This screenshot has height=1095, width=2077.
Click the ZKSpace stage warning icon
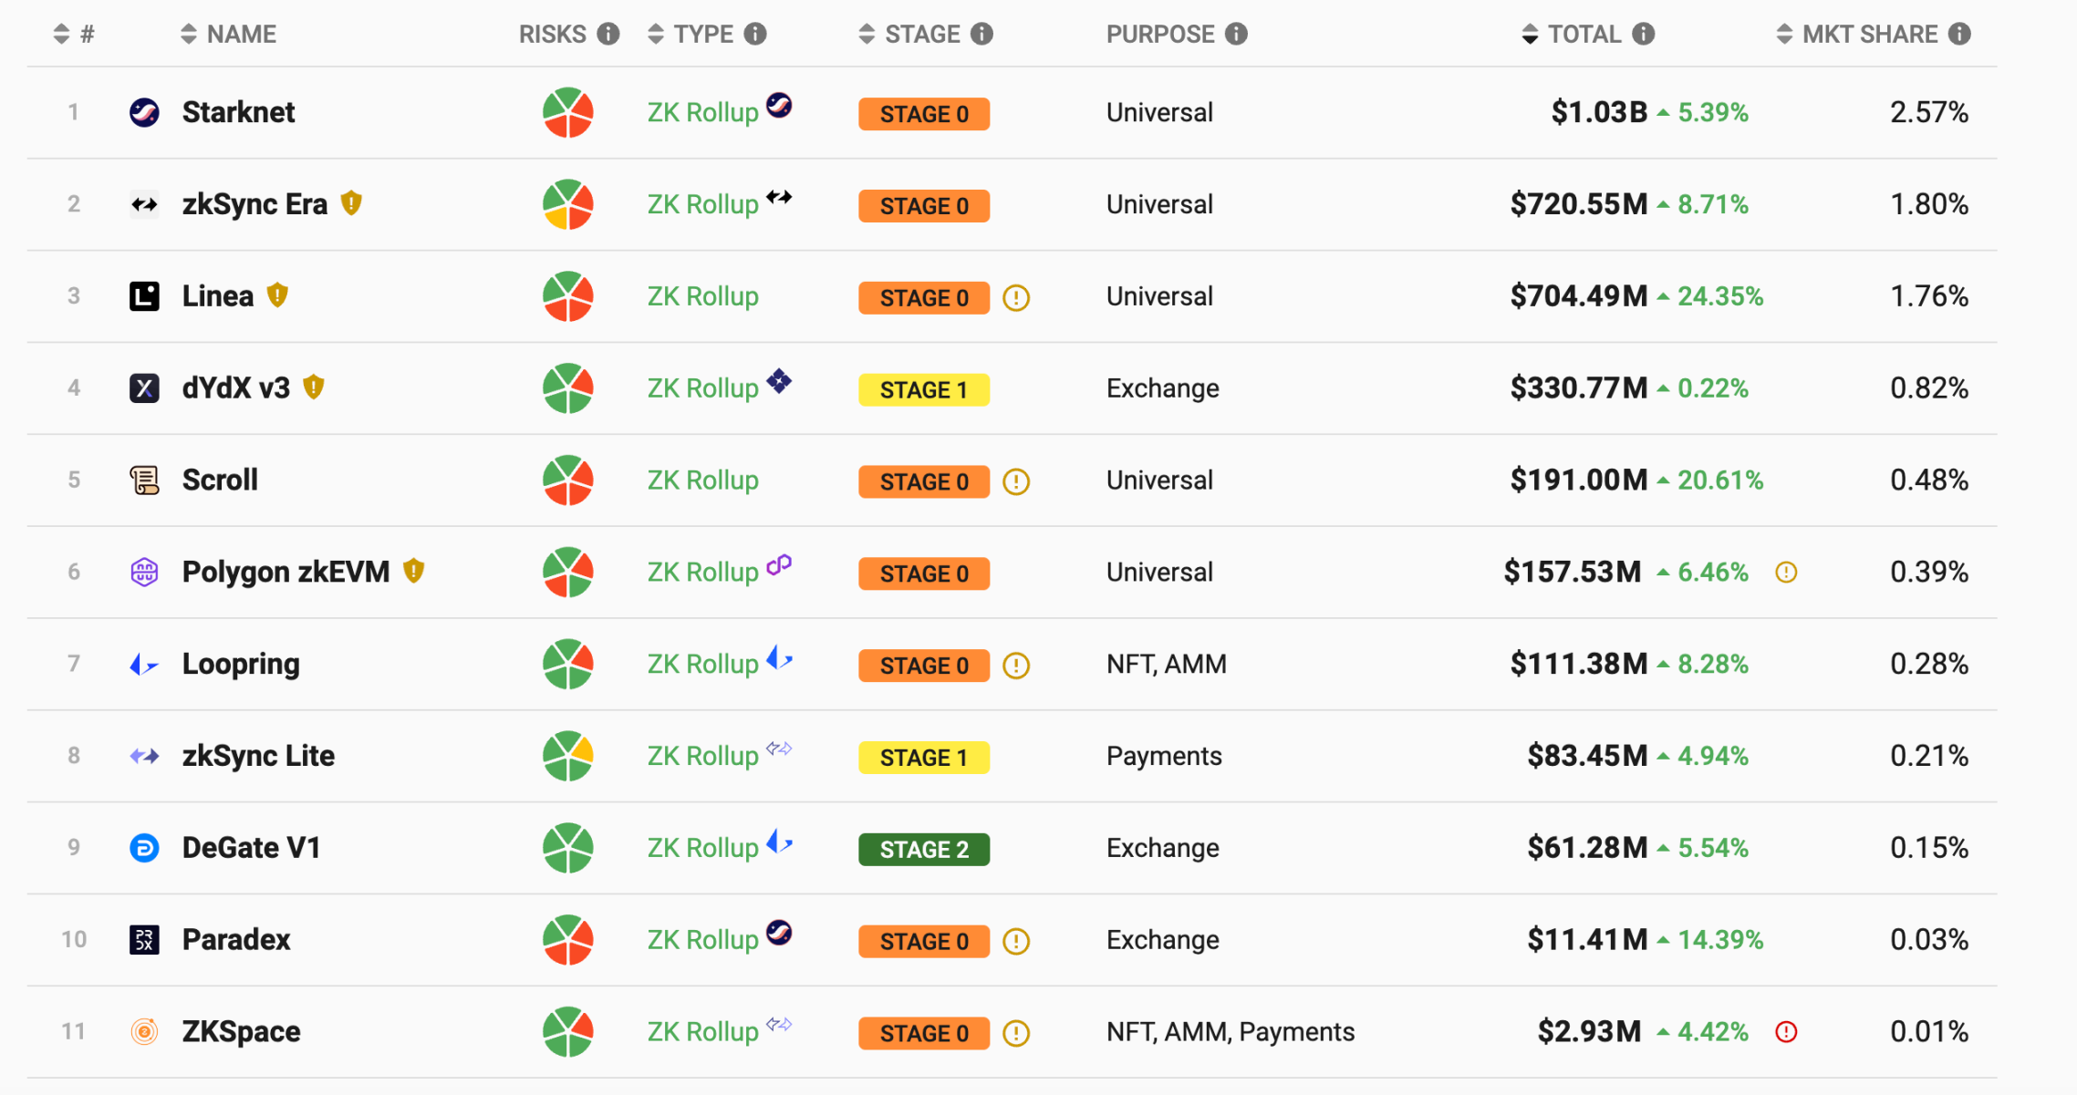click(x=1016, y=1033)
